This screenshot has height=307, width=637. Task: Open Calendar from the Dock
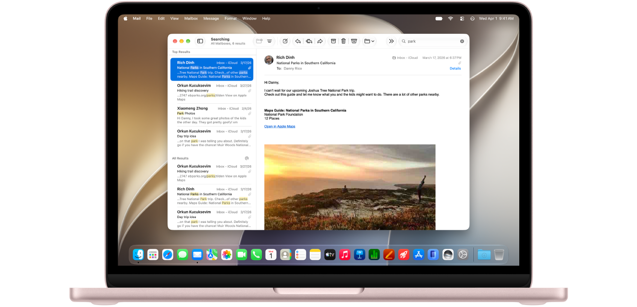pyautogui.click(x=271, y=255)
